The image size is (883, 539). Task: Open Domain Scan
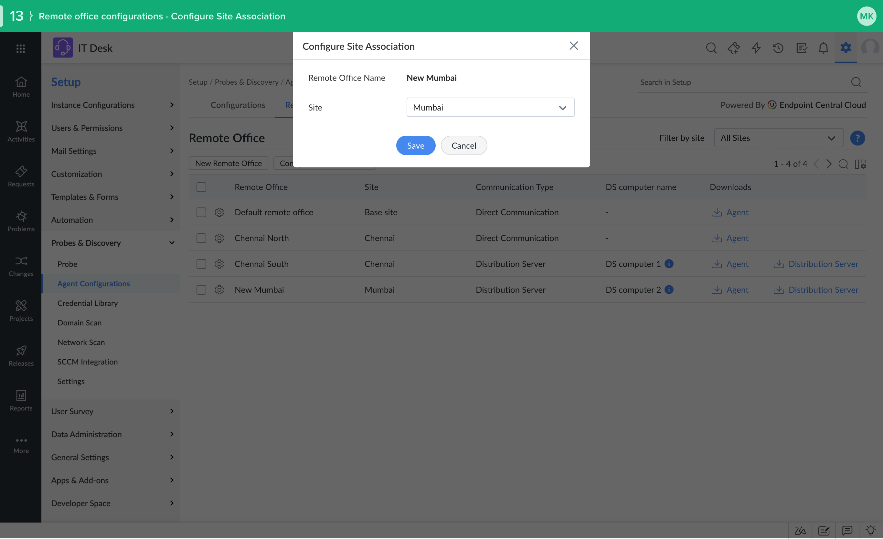(x=80, y=322)
